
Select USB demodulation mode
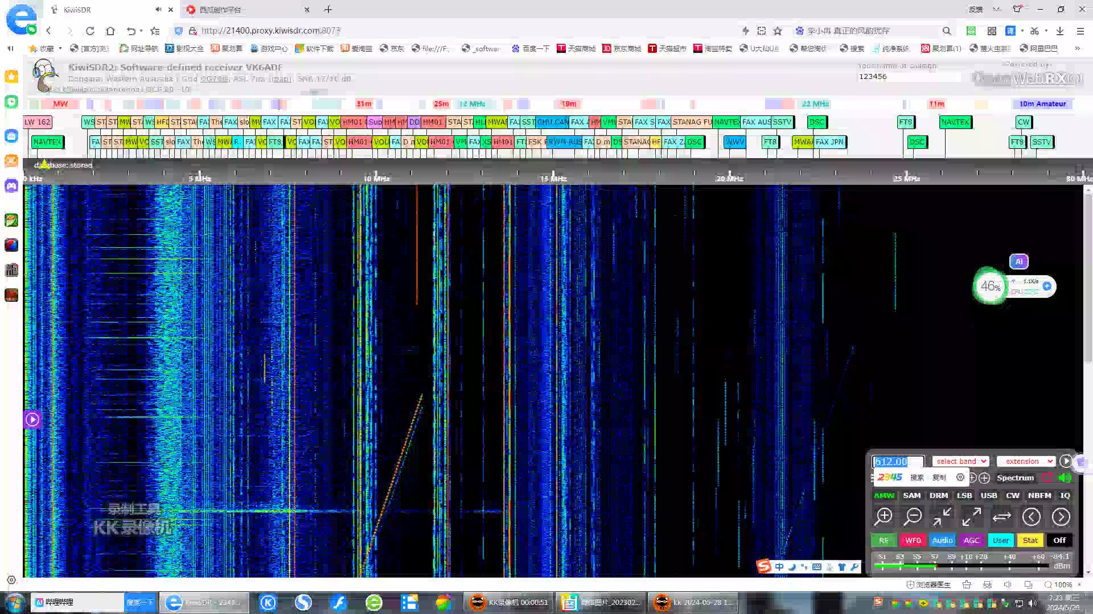pyautogui.click(x=989, y=495)
